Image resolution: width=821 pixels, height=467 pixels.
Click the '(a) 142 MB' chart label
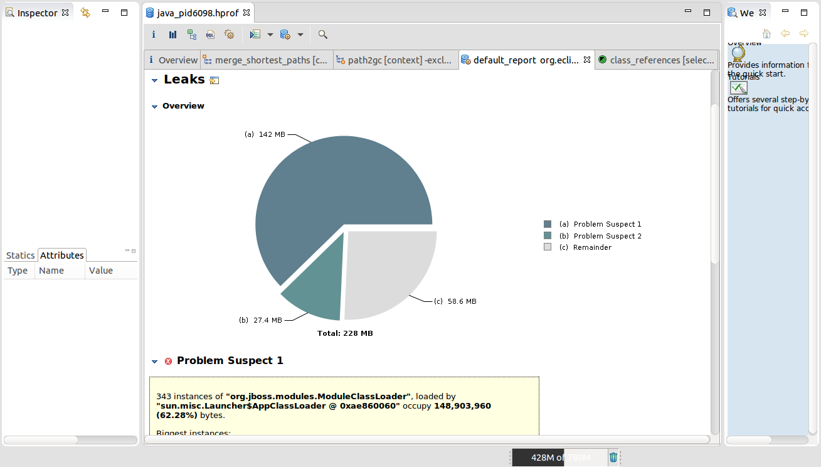coord(265,134)
